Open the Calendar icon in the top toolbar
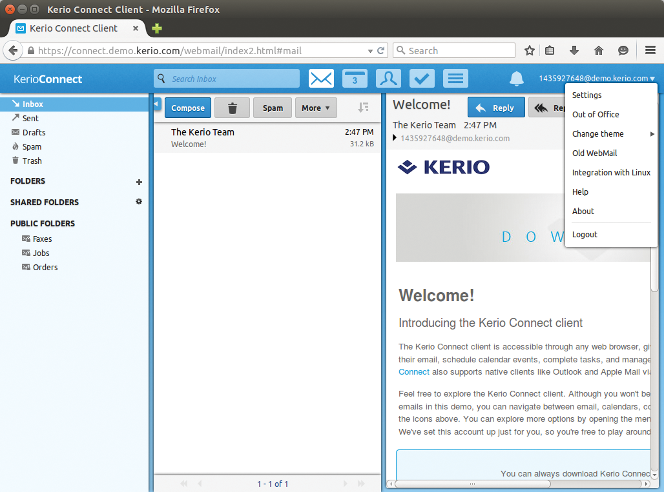The height and width of the screenshot is (492, 664). (x=355, y=78)
